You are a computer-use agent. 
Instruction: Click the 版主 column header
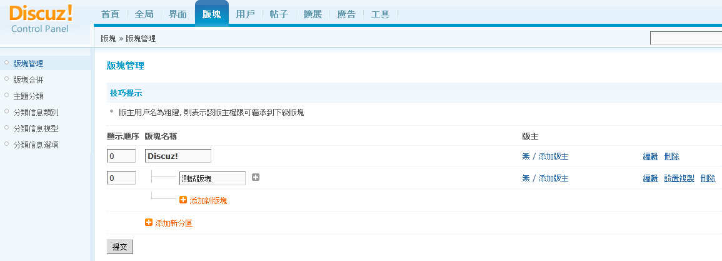click(x=531, y=136)
